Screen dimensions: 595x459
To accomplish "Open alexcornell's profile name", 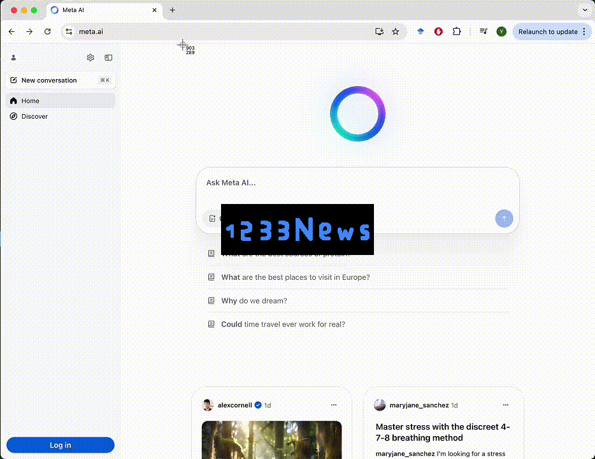I will 234,405.
